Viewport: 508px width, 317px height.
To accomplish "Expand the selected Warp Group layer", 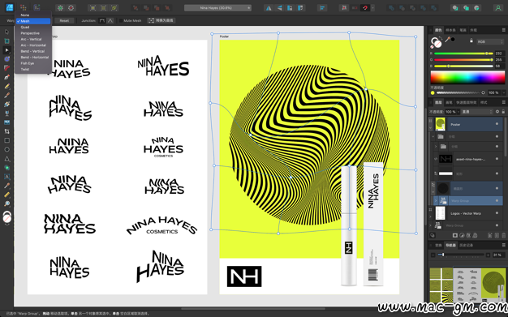I will [436, 201].
